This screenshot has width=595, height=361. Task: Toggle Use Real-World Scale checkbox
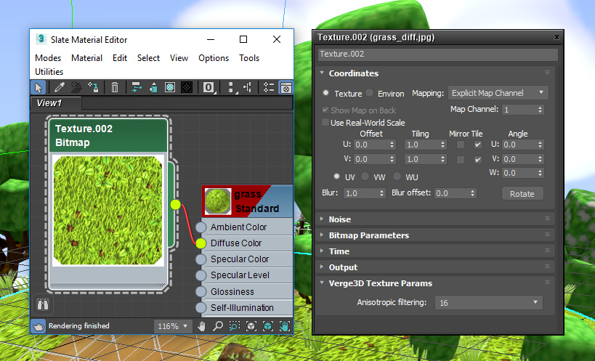coord(325,122)
